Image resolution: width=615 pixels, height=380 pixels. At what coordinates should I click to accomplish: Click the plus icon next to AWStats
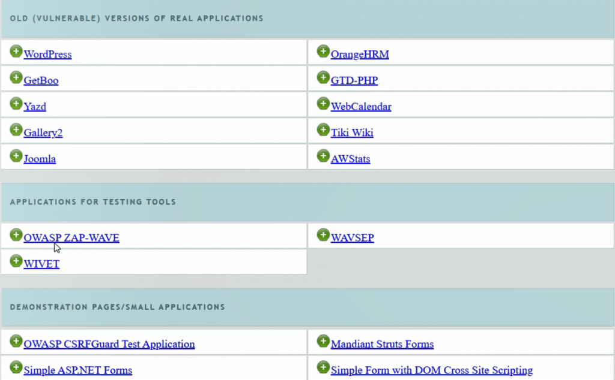pos(323,156)
